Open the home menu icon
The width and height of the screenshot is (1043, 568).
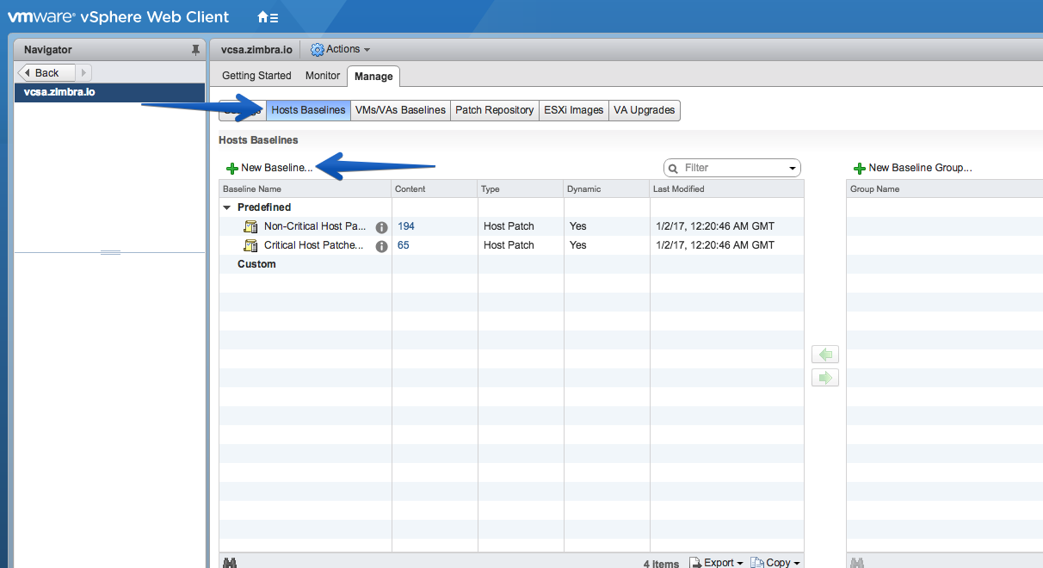[267, 17]
